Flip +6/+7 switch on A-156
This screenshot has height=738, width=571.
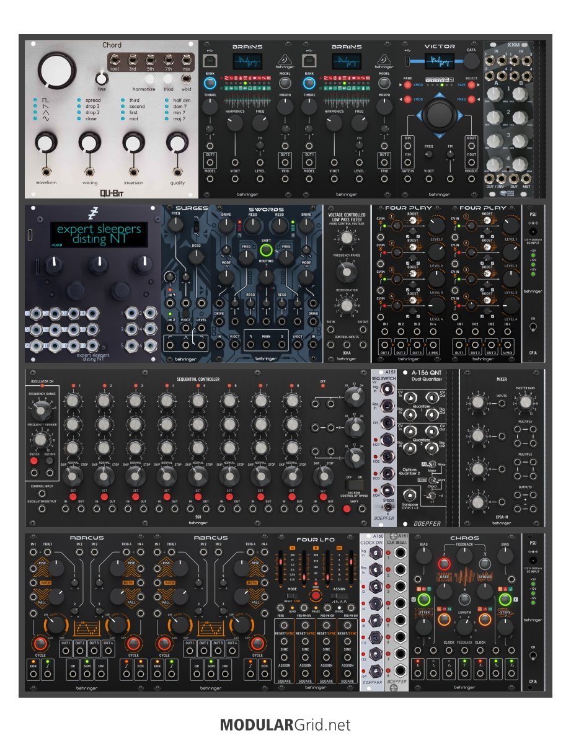432,496
